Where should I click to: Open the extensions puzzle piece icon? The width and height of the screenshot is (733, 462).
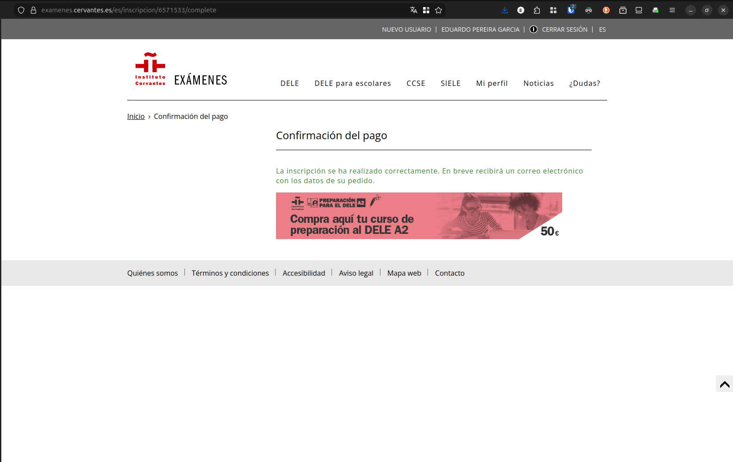537,10
